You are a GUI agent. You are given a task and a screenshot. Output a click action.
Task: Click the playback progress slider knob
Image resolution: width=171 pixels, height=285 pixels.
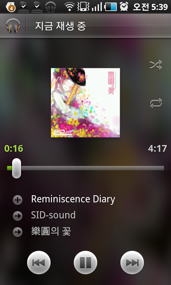tap(16, 168)
